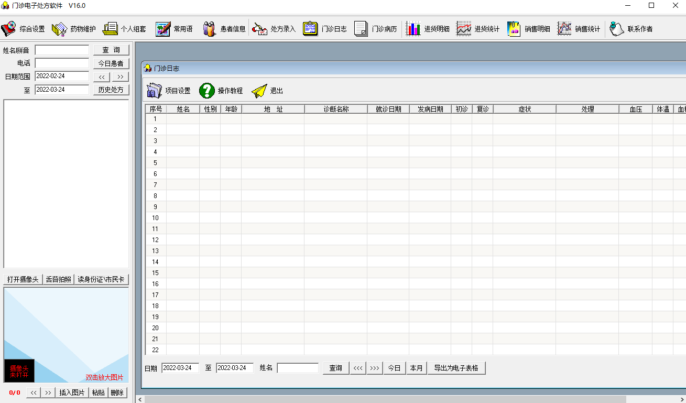Open the 操作教程 help tutorial
Screen dimensions: 686x403
207,91
